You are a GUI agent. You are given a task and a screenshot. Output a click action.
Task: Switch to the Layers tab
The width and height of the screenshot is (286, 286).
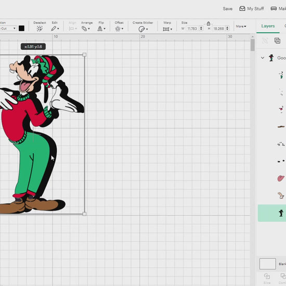point(268,26)
